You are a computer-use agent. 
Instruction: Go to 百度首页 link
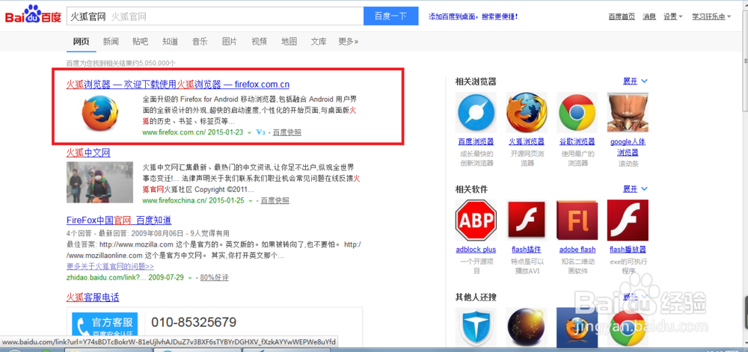pos(622,16)
